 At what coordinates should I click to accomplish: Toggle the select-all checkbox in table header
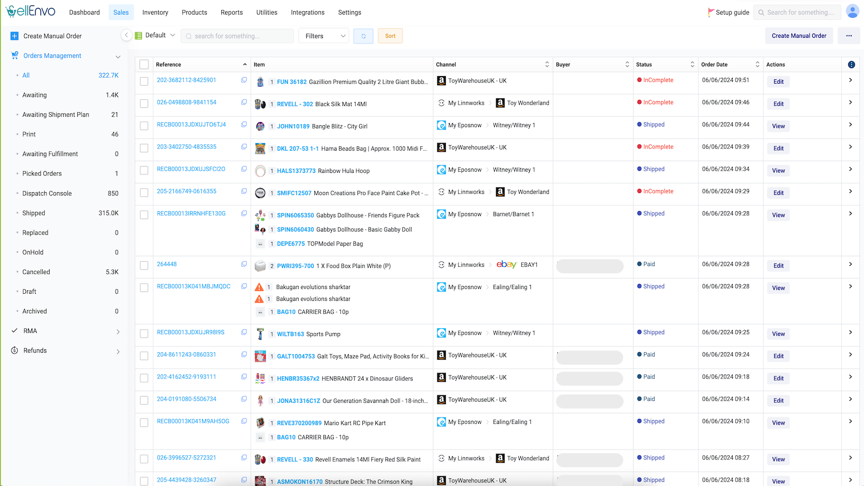pyautogui.click(x=144, y=65)
